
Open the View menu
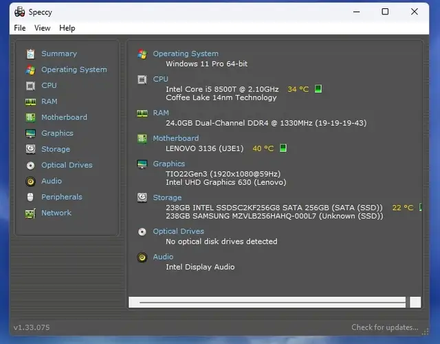coord(43,28)
